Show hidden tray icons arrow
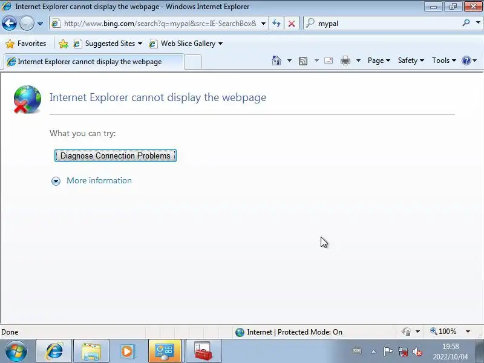The height and width of the screenshot is (363, 484). (x=373, y=352)
